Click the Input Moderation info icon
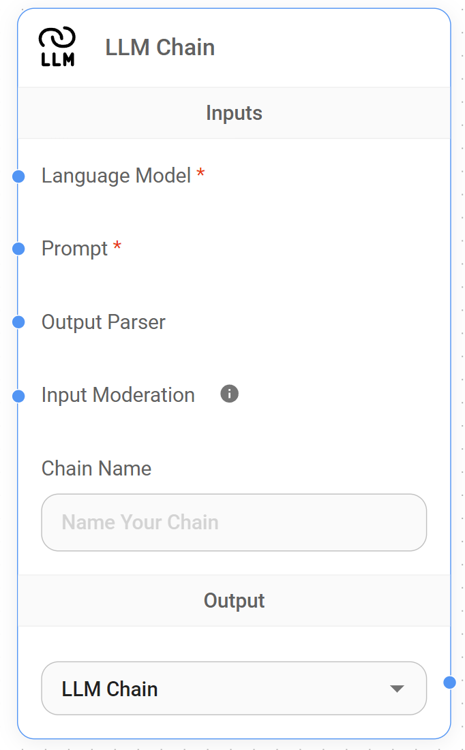The height and width of the screenshot is (750, 465). coord(229,394)
